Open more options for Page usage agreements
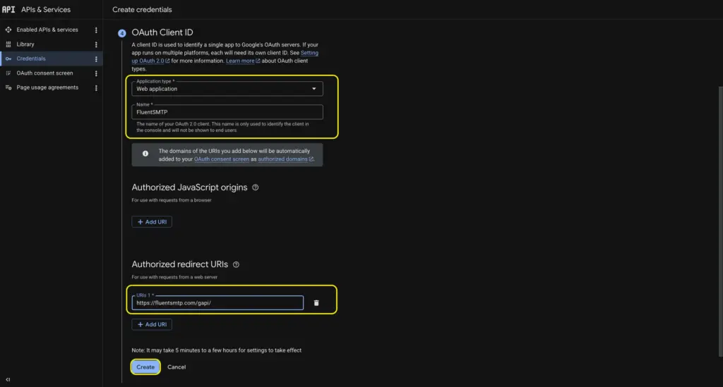Screen dimensions: 723x387 tap(96, 88)
